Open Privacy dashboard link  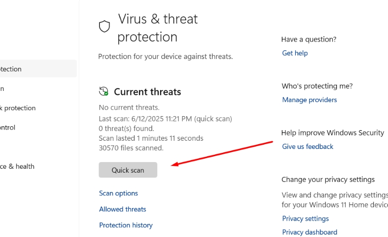tap(309, 232)
